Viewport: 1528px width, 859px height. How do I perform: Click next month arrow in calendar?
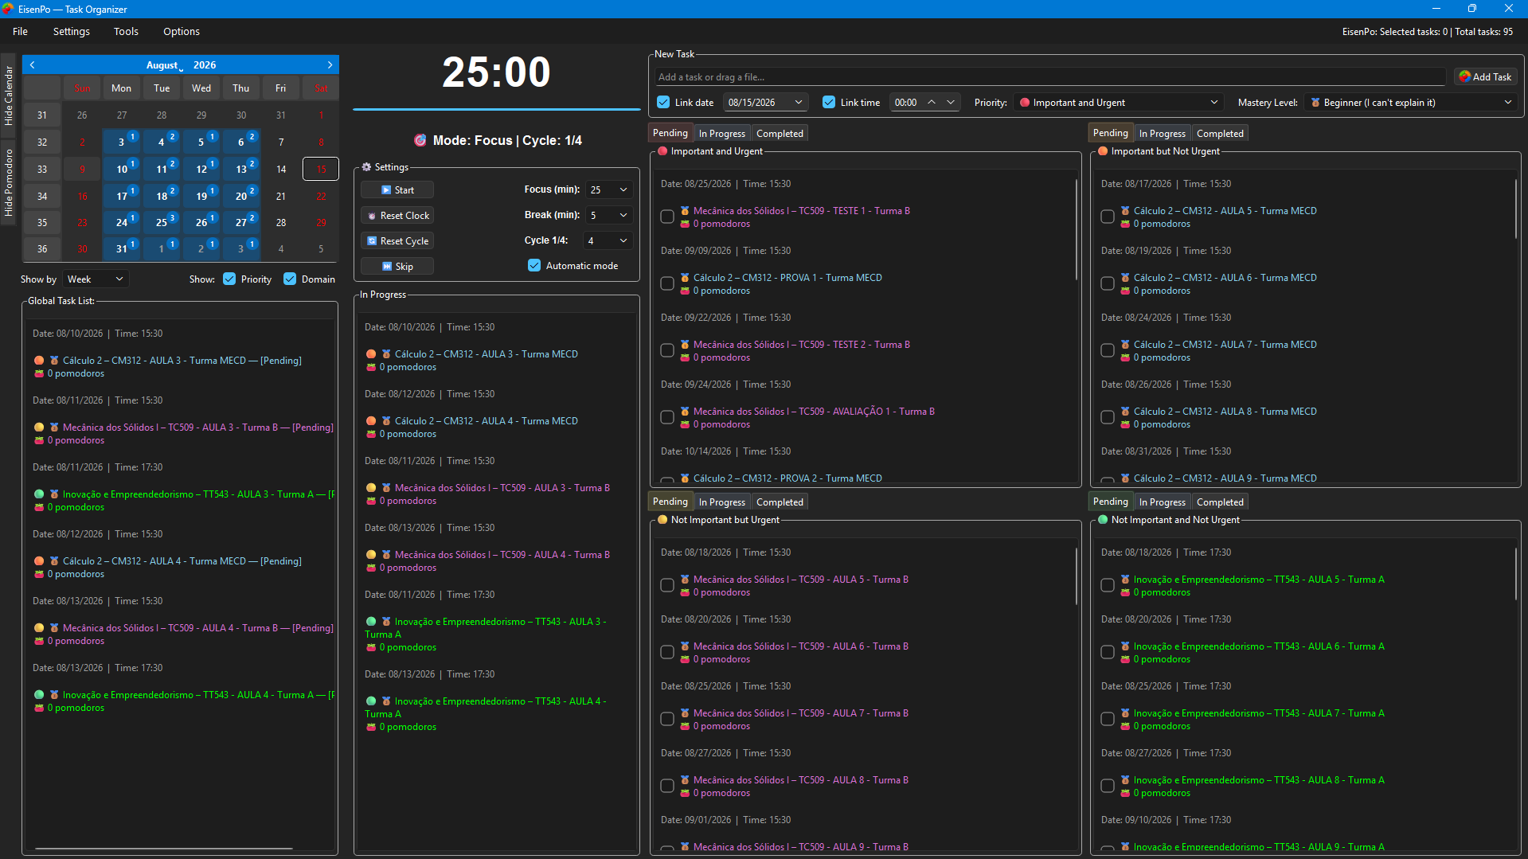(330, 65)
